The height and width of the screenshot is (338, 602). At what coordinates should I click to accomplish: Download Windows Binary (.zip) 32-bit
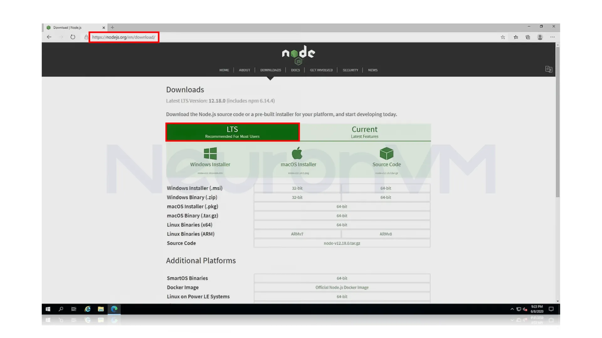pyautogui.click(x=297, y=197)
